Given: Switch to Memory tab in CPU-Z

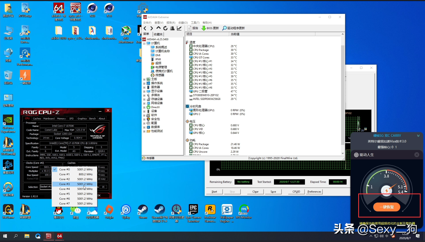Looking at the screenshot, I should click(x=61, y=118).
